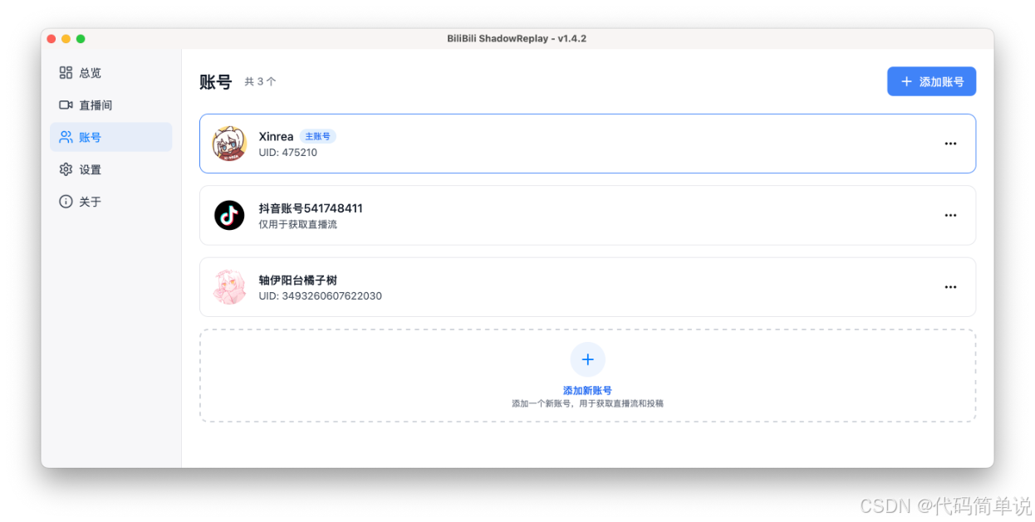The width and height of the screenshot is (1035, 522).
Task: Click the 共 3 个 account count
Action: coord(260,82)
